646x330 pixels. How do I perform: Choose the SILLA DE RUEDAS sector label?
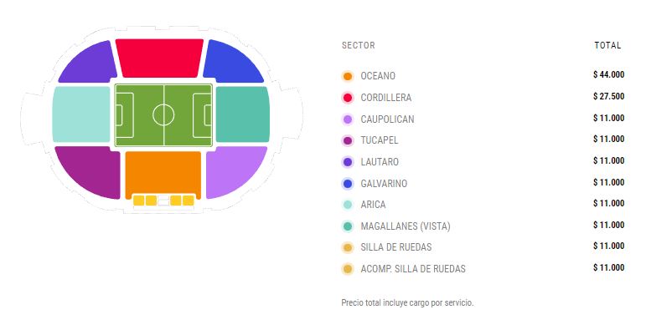coord(396,247)
